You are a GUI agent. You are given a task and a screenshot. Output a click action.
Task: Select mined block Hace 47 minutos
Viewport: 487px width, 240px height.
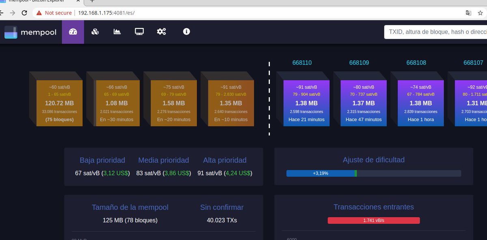364,103
